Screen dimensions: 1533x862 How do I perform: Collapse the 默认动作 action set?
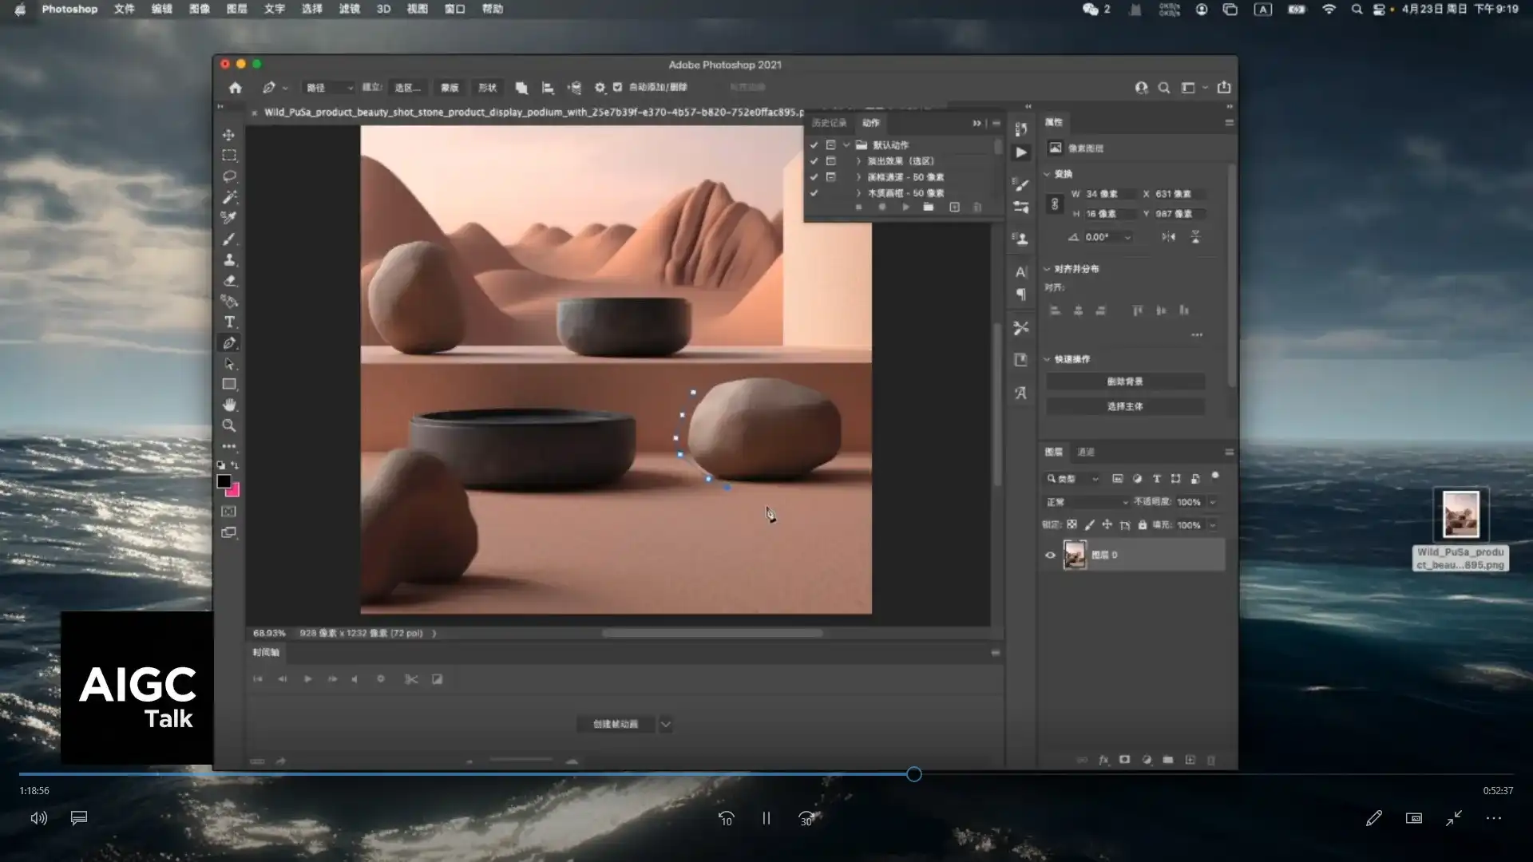click(x=846, y=145)
